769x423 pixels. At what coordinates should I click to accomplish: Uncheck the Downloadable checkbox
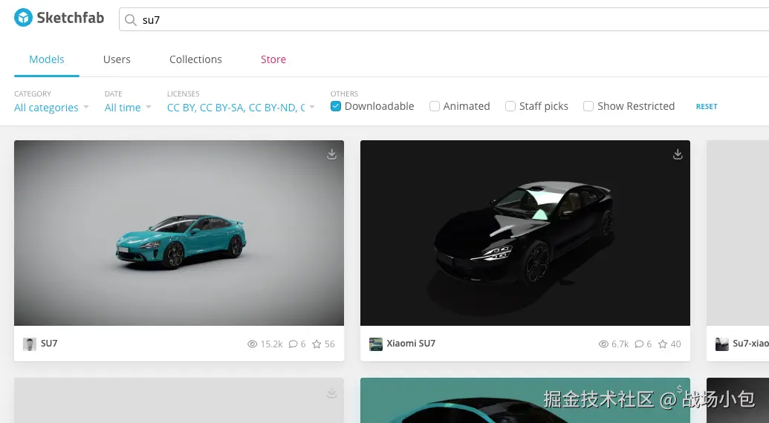(x=335, y=106)
